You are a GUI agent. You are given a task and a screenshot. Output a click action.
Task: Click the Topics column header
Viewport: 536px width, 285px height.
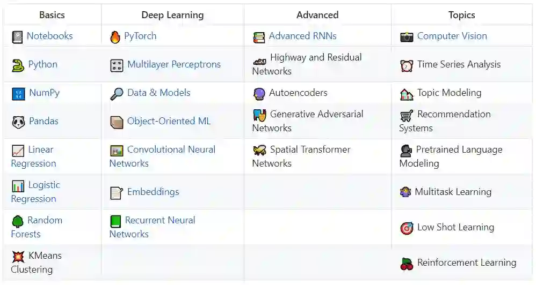pyautogui.click(x=461, y=15)
